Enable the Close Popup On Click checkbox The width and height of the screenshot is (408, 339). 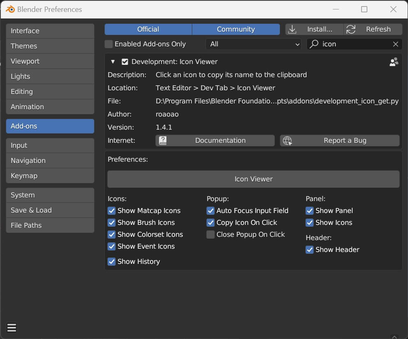pyautogui.click(x=210, y=235)
